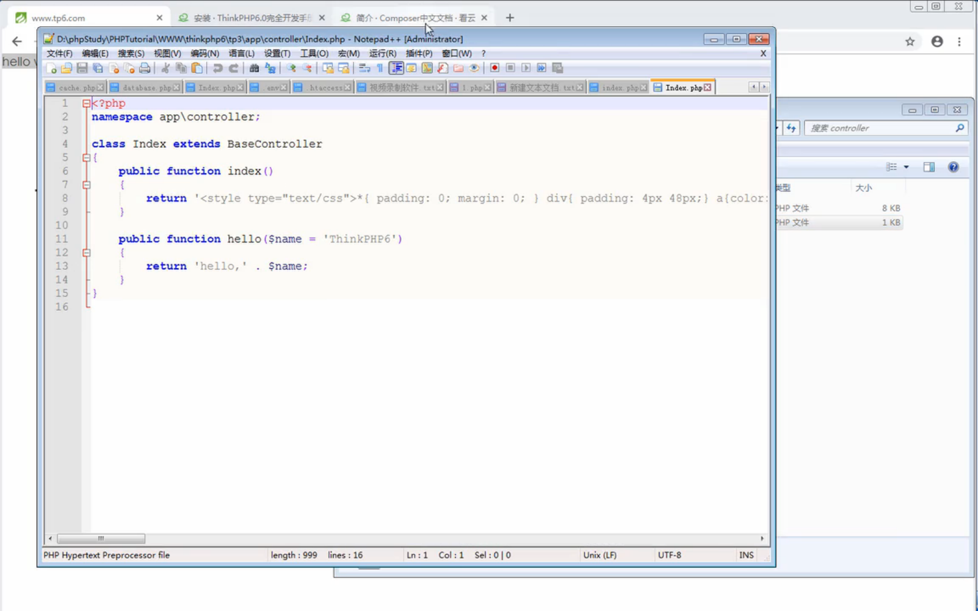Open the 文件(F) menu

pyautogui.click(x=59, y=54)
